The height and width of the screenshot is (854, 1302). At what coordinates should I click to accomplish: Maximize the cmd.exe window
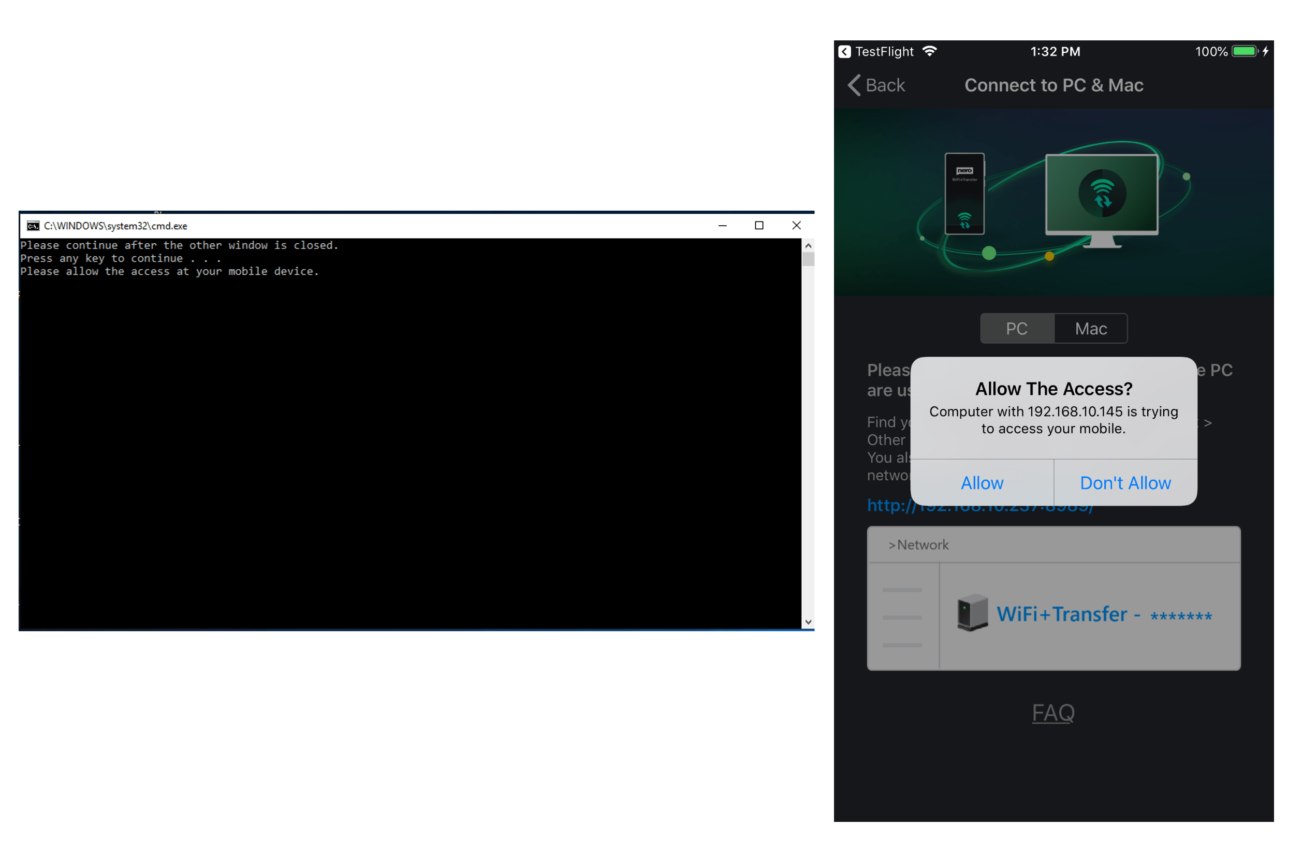coord(759,226)
